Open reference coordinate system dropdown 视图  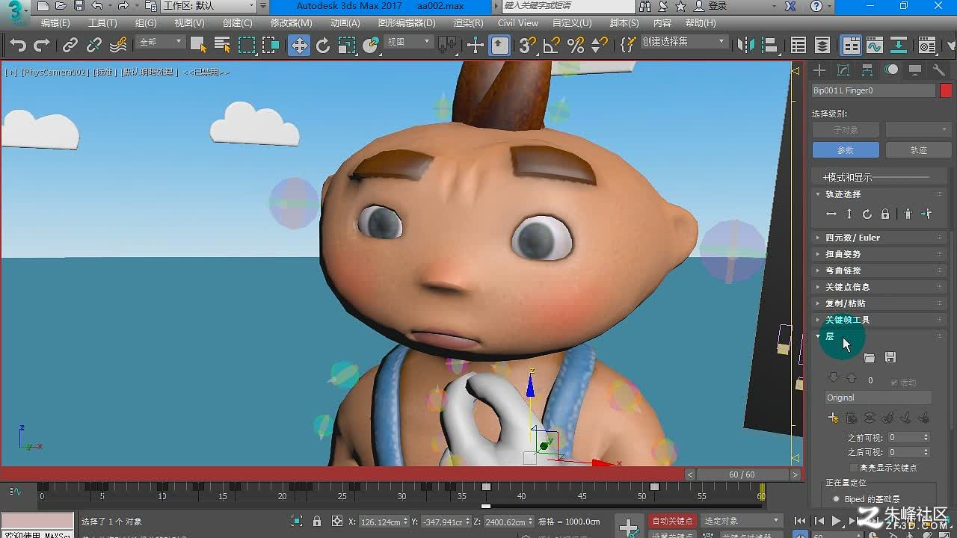tap(408, 42)
